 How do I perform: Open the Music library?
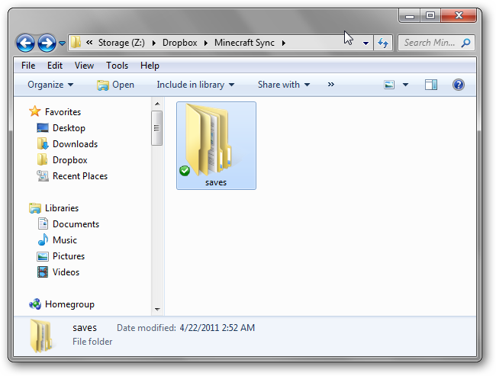click(x=64, y=240)
